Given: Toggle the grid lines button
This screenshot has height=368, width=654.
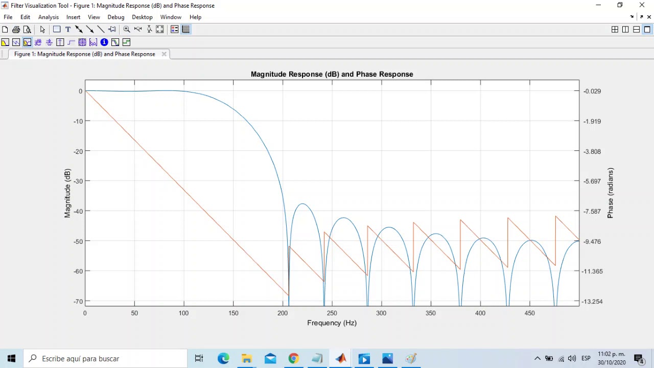Looking at the screenshot, I should tap(186, 30).
